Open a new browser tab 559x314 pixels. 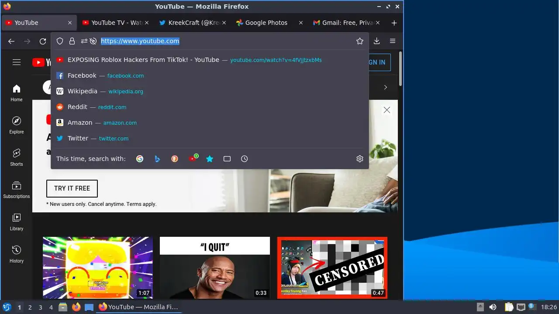click(394, 23)
